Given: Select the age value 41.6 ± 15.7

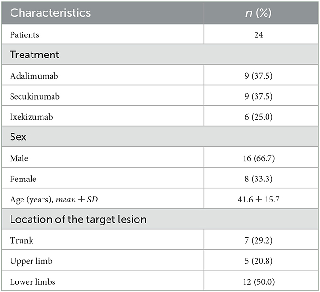Looking at the screenshot, I should coord(258,199).
